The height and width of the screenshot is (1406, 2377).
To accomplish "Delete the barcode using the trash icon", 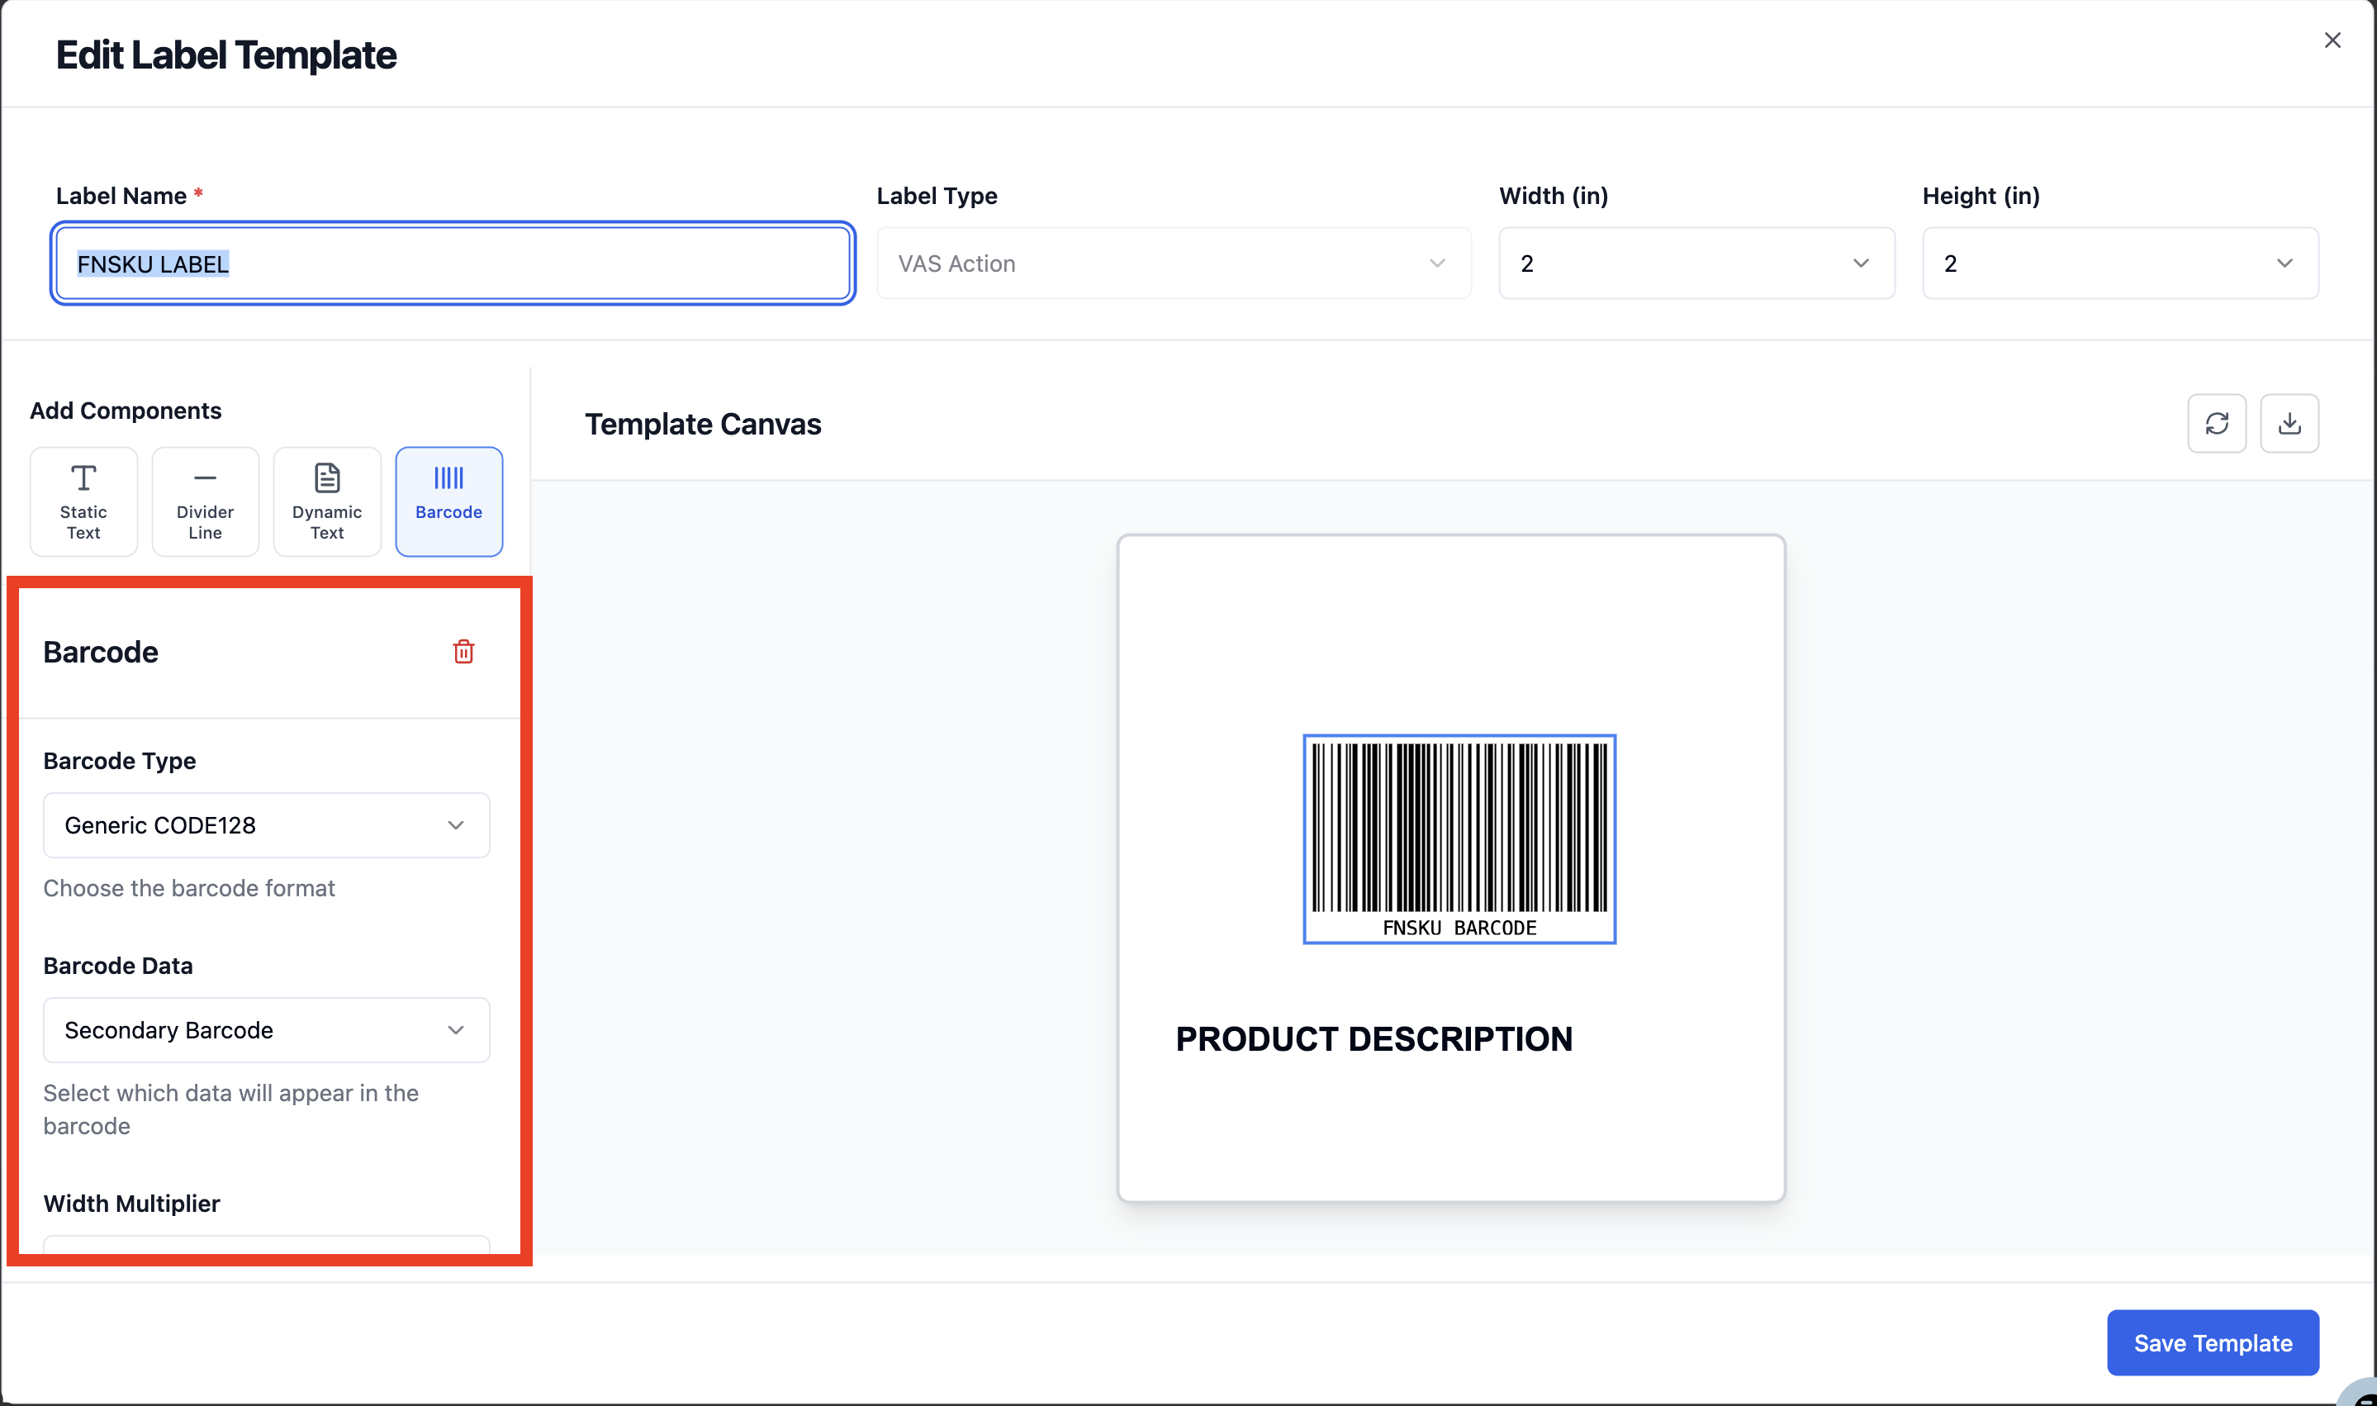I will [463, 652].
